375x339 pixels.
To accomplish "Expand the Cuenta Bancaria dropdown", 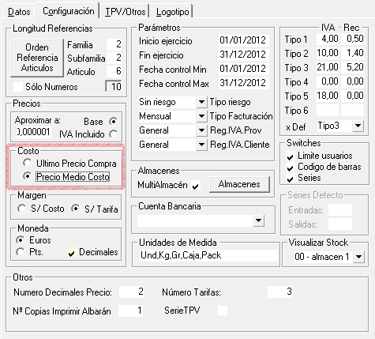I will (258, 220).
